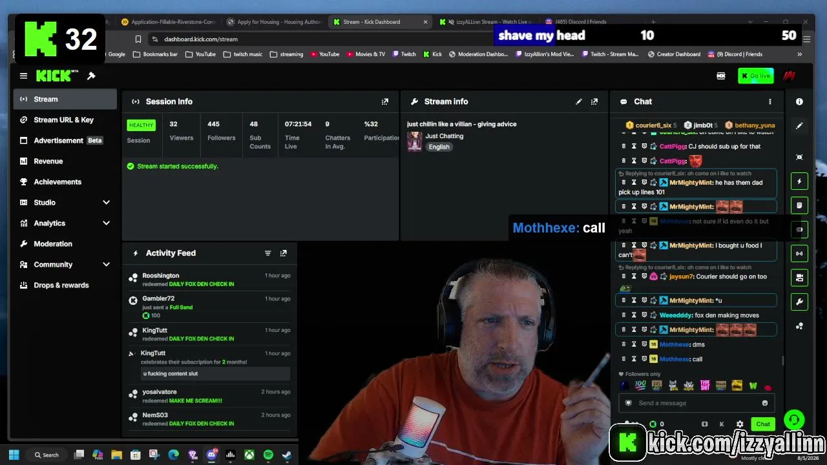Open the emoji picker in message box

(x=765, y=403)
